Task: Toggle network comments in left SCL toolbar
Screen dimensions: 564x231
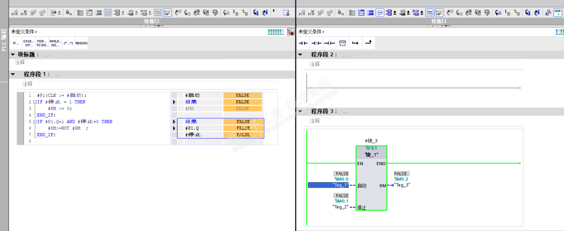Action: (157, 13)
